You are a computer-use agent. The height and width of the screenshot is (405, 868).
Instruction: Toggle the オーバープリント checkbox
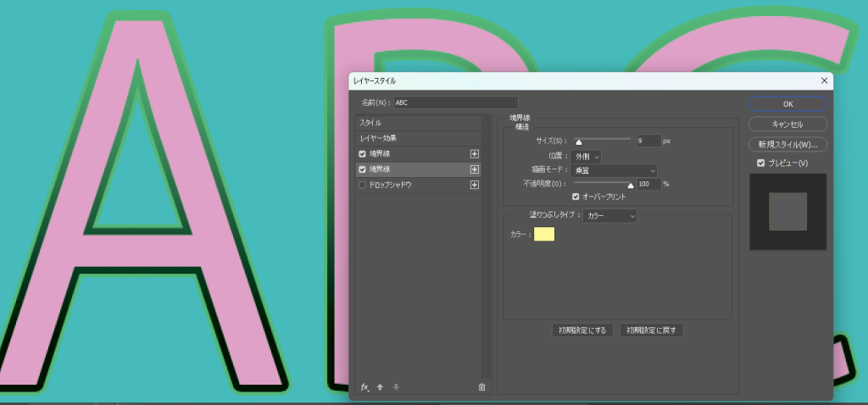click(576, 197)
